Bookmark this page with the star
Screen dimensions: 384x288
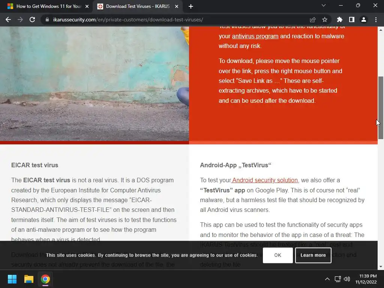click(x=325, y=19)
